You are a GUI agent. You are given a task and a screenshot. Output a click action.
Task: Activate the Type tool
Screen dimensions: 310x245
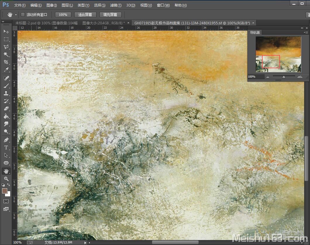point(6,148)
